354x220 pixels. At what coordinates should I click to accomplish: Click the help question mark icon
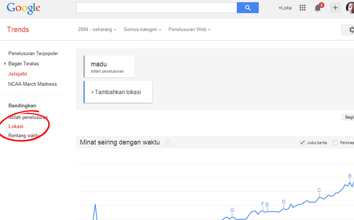point(168,143)
